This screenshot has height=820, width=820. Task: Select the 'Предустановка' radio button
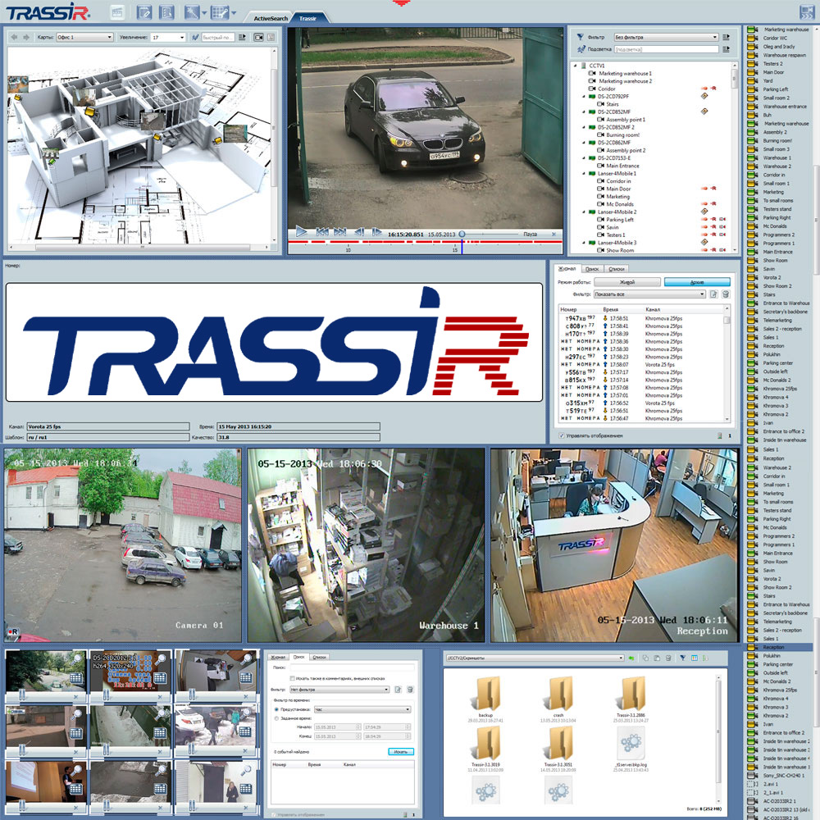(276, 709)
